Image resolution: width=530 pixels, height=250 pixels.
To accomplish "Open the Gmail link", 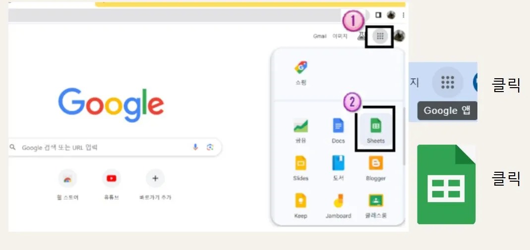I will (319, 36).
